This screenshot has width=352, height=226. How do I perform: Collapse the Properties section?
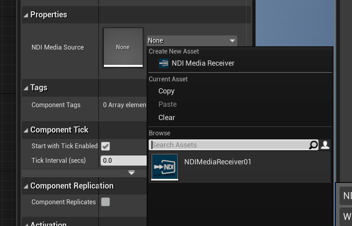(x=26, y=15)
